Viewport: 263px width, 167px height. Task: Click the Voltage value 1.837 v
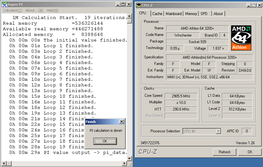(x=218, y=48)
